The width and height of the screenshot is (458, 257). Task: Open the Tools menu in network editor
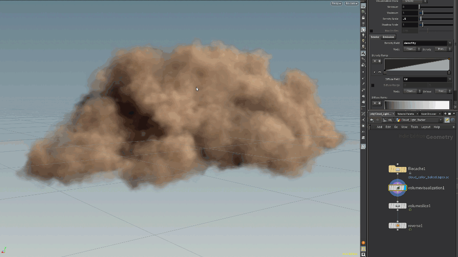414,127
